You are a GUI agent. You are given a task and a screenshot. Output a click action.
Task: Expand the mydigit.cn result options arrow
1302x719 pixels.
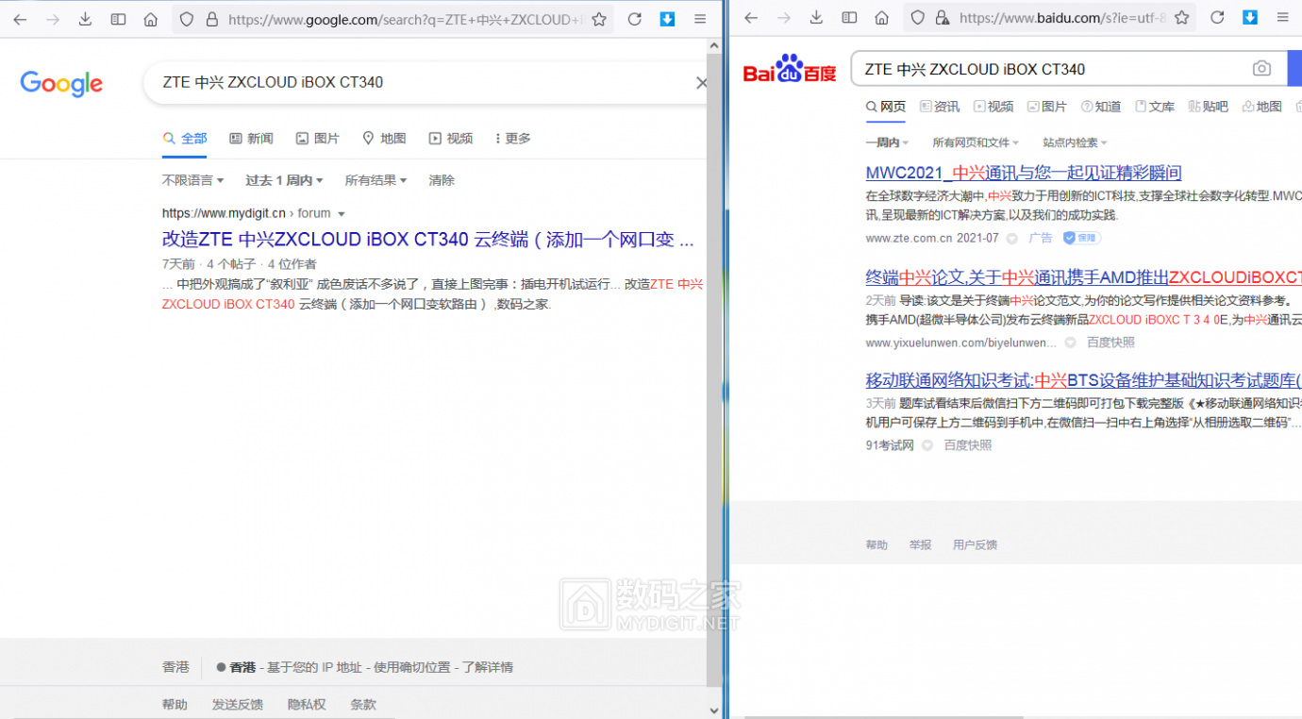pyautogui.click(x=342, y=214)
